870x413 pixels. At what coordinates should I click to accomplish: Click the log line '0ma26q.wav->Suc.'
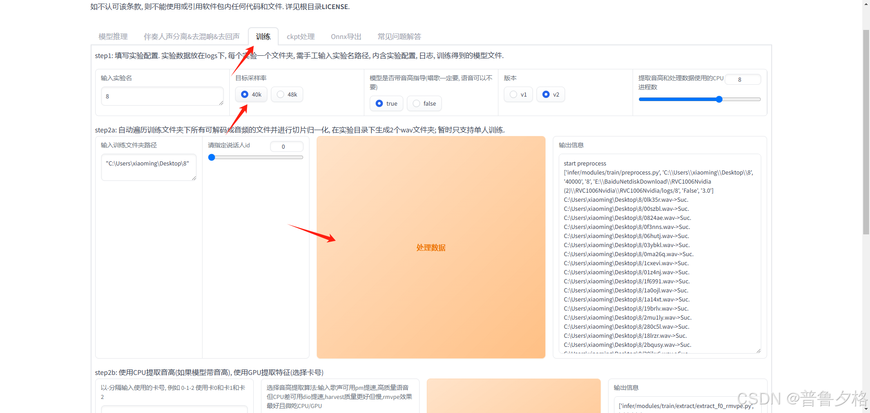(x=628, y=254)
